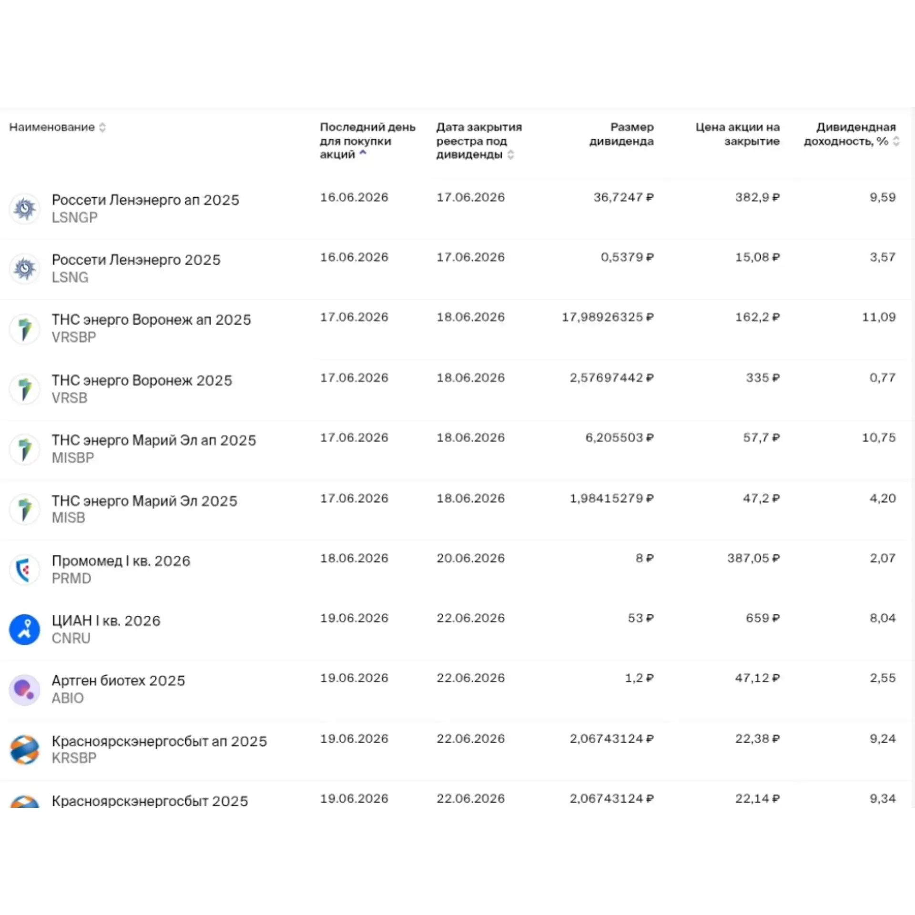Click the Последний день для покупки акций header
915x915 pixels.
coord(367,141)
